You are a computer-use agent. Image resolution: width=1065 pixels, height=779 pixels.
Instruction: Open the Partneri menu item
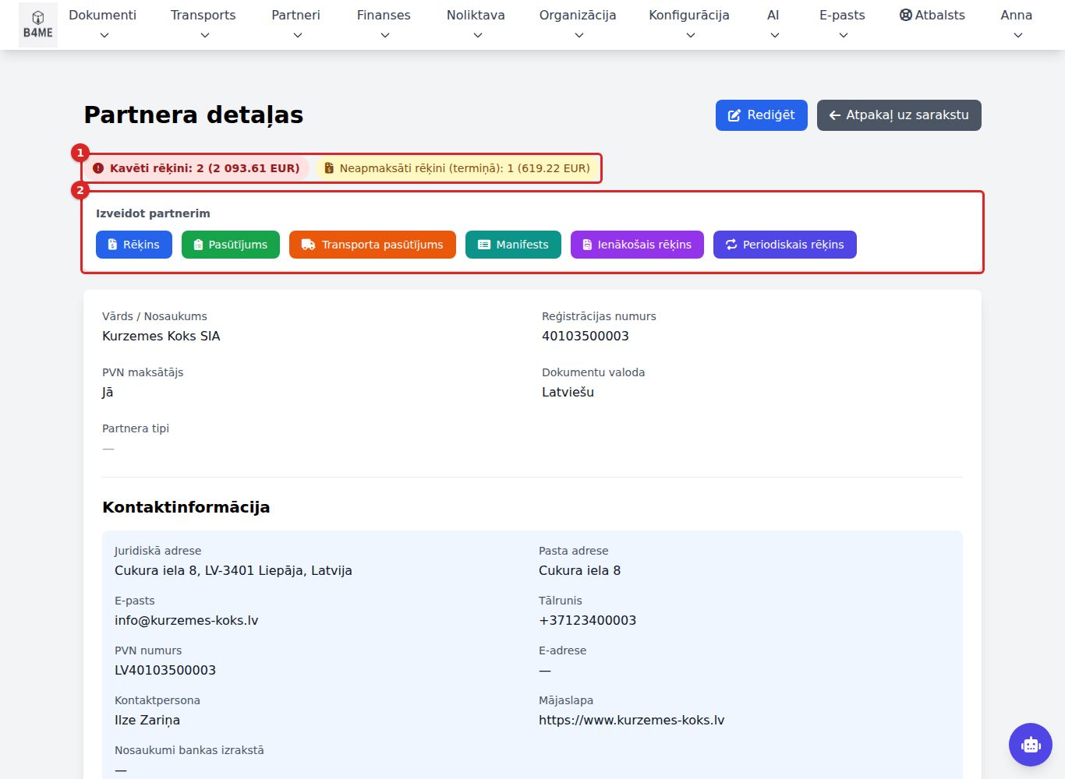(x=296, y=24)
